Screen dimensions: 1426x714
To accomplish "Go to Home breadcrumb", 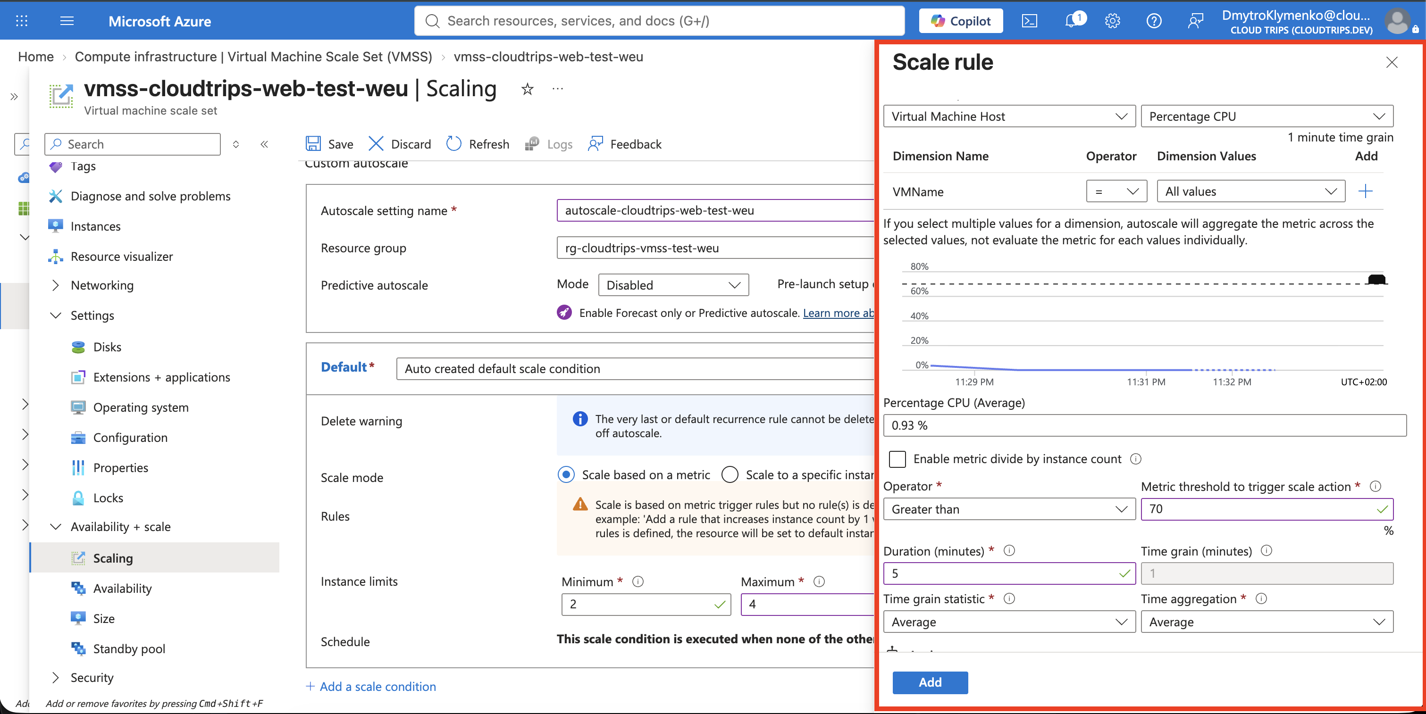I will [36, 57].
